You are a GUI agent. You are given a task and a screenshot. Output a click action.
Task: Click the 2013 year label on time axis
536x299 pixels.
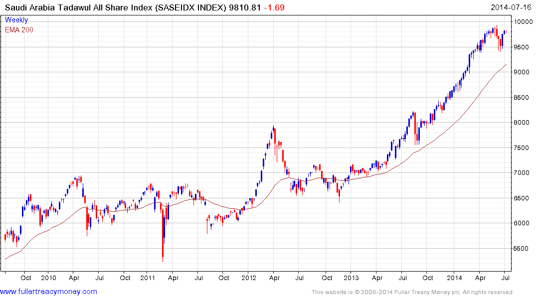point(351,278)
